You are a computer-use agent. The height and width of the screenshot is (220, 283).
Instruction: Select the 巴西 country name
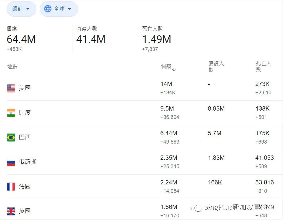click(25, 137)
